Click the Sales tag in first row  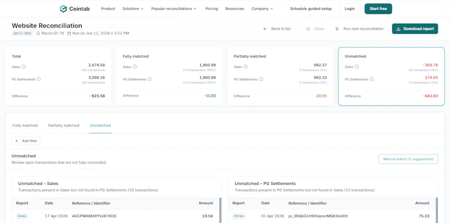[x=22, y=216]
